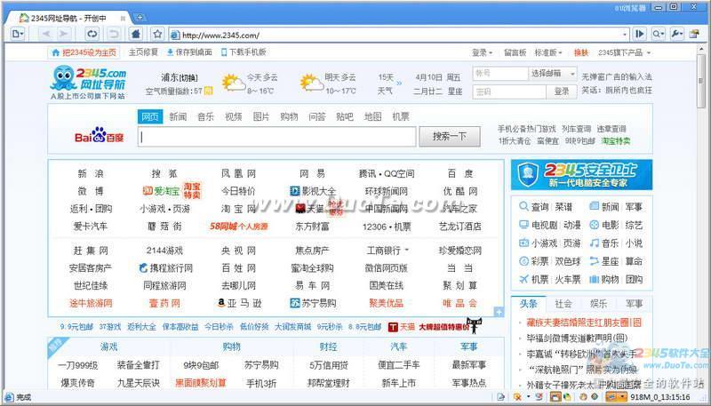Close the 2345网址导航 tab

[x=123, y=19]
